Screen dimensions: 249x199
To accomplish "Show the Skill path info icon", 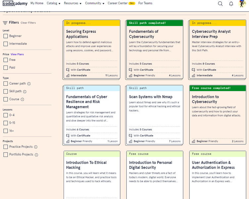I will click(x=25, y=91).
